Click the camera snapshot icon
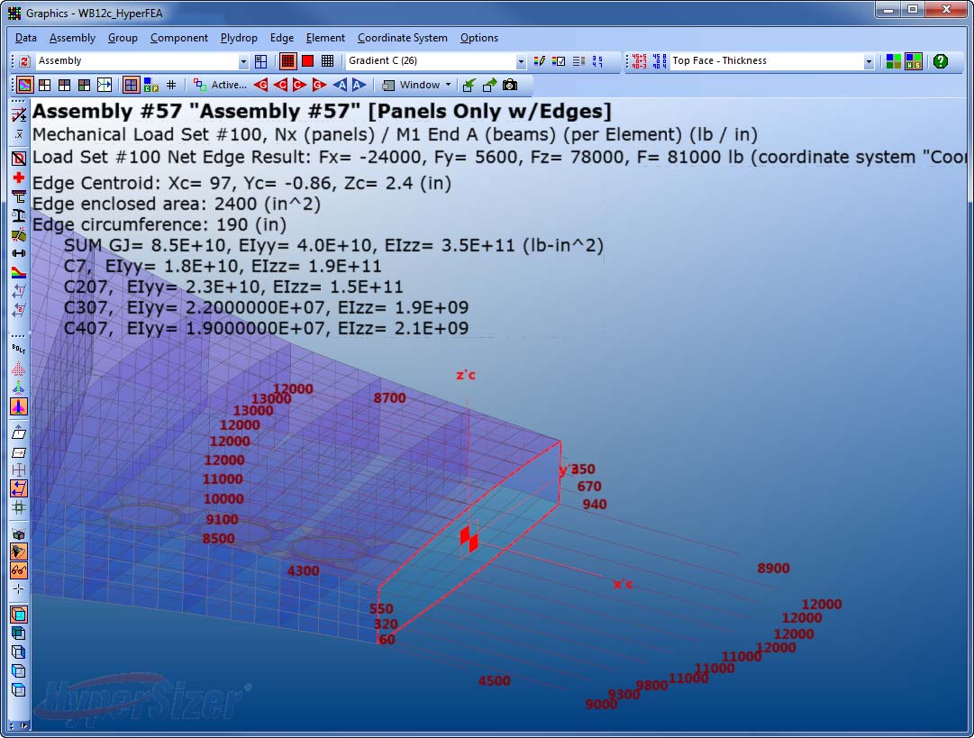This screenshot has width=974, height=738. (509, 85)
